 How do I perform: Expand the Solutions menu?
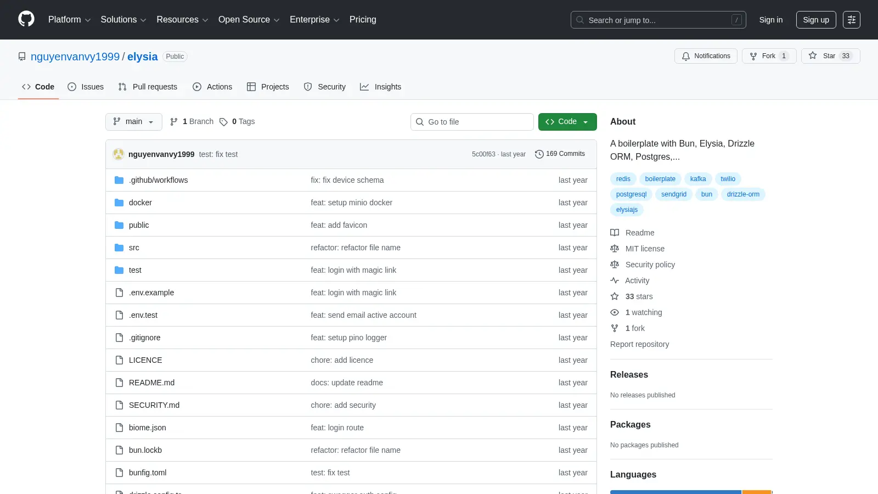pyautogui.click(x=123, y=20)
